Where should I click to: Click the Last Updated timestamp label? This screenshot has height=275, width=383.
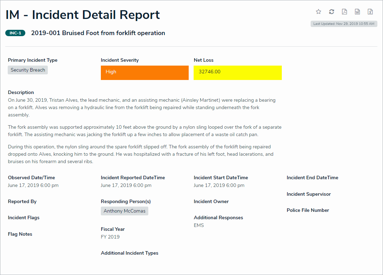[344, 24]
